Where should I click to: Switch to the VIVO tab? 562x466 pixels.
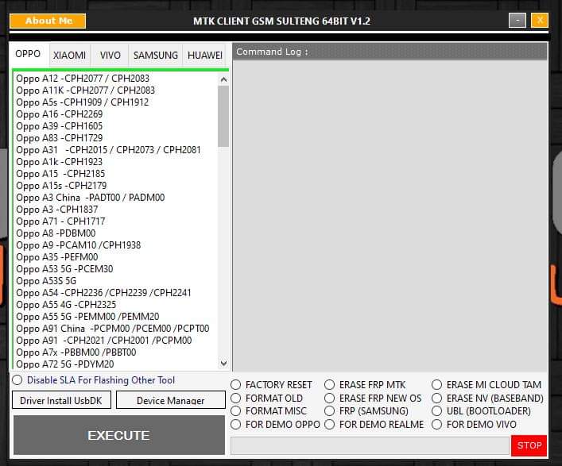tap(110, 56)
